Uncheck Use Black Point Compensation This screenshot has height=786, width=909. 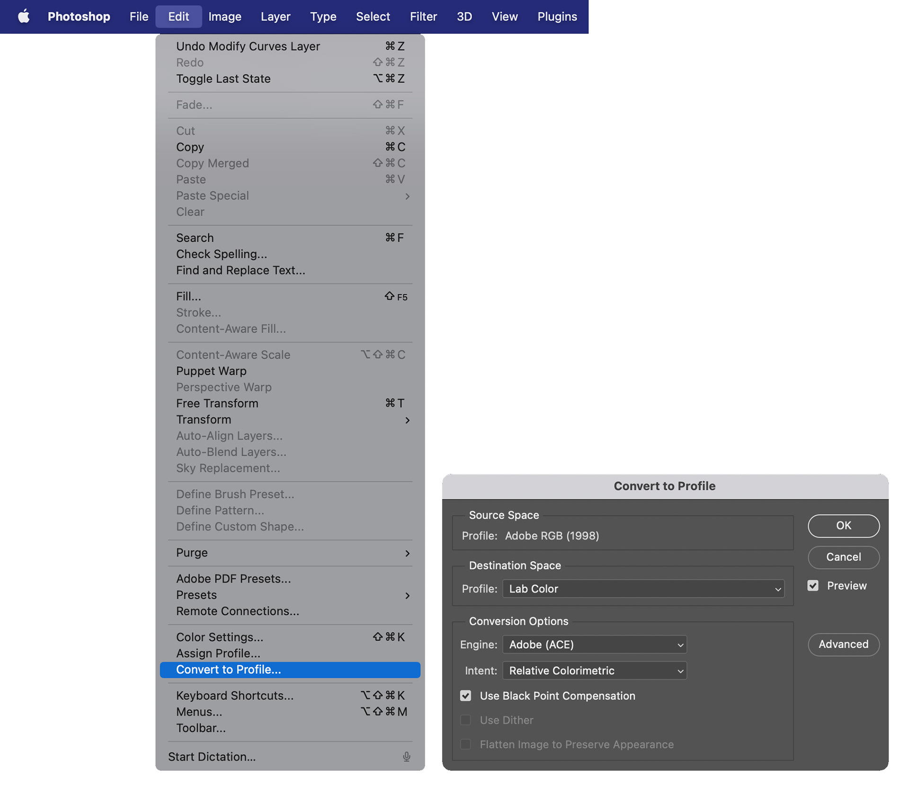tap(466, 696)
